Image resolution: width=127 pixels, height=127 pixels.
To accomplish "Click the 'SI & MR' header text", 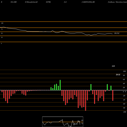I will point(13,2).
